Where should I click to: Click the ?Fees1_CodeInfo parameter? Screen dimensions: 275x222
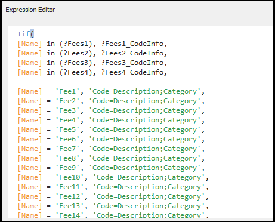pyautogui.click(x=132, y=44)
